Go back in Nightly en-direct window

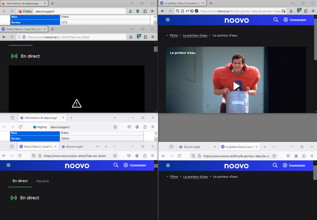click(x=4, y=156)
